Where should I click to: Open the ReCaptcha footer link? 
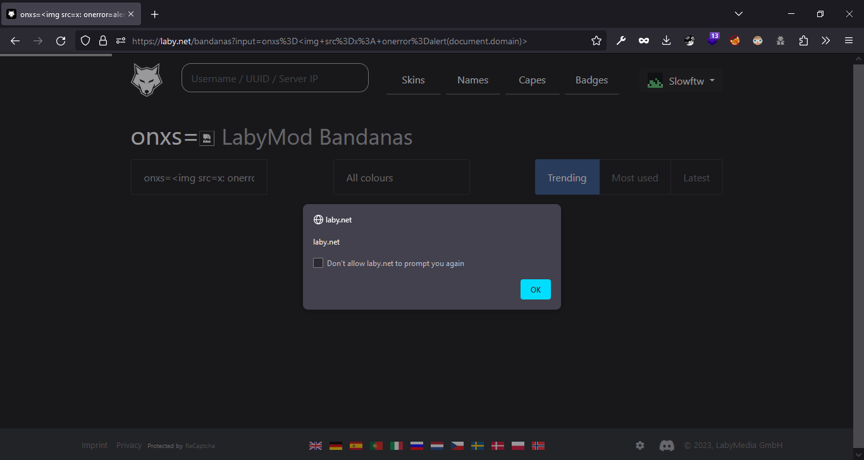[200, 446]
